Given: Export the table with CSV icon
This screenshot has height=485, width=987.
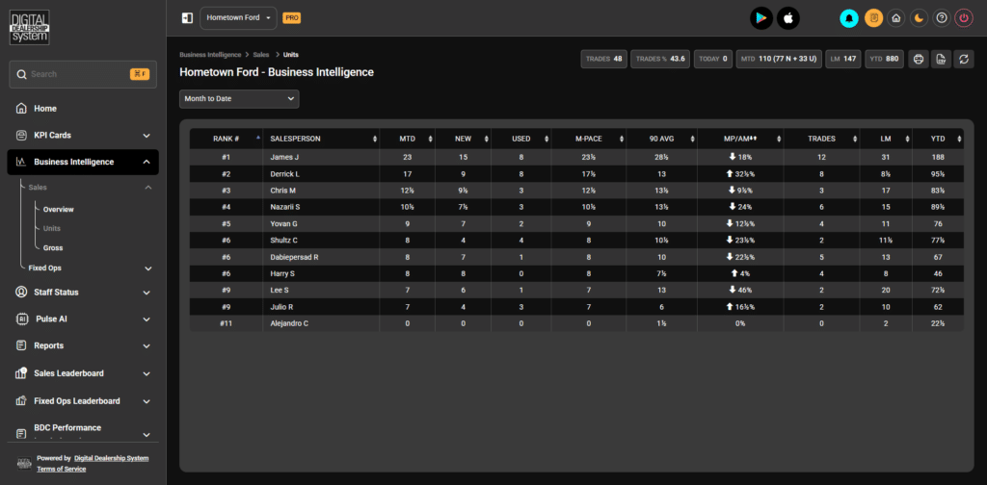Looking at the screenshot, I should [941, 59].
